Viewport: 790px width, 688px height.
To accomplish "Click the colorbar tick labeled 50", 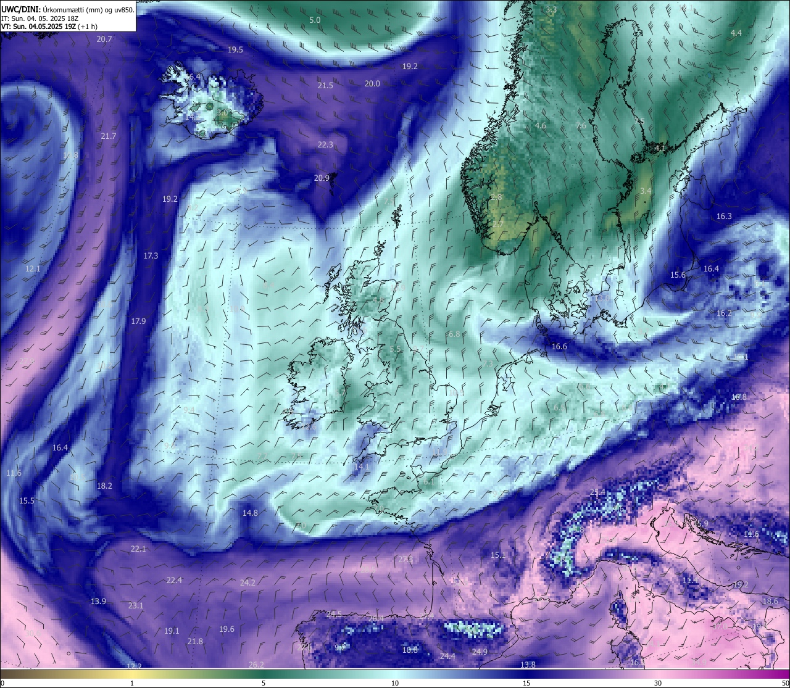I will coord(785,683).
